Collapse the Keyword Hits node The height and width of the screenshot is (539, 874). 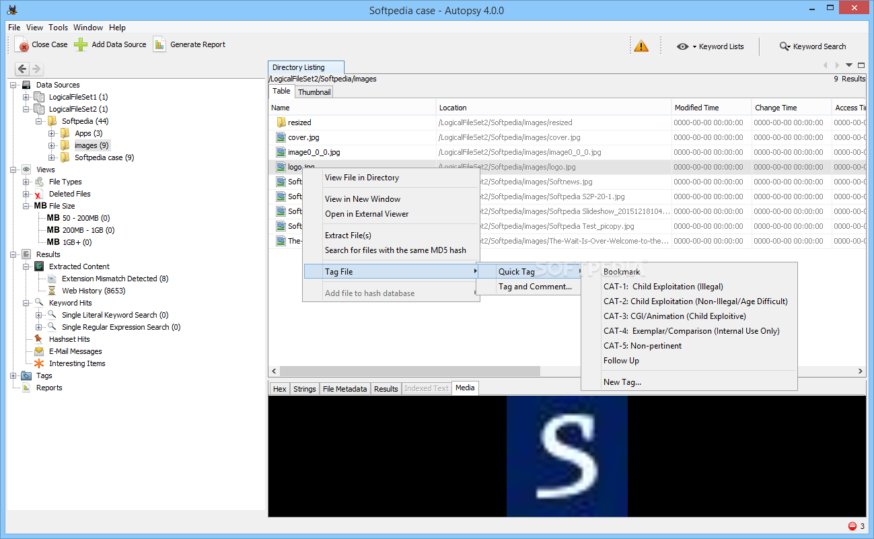(x=26, y=303)
